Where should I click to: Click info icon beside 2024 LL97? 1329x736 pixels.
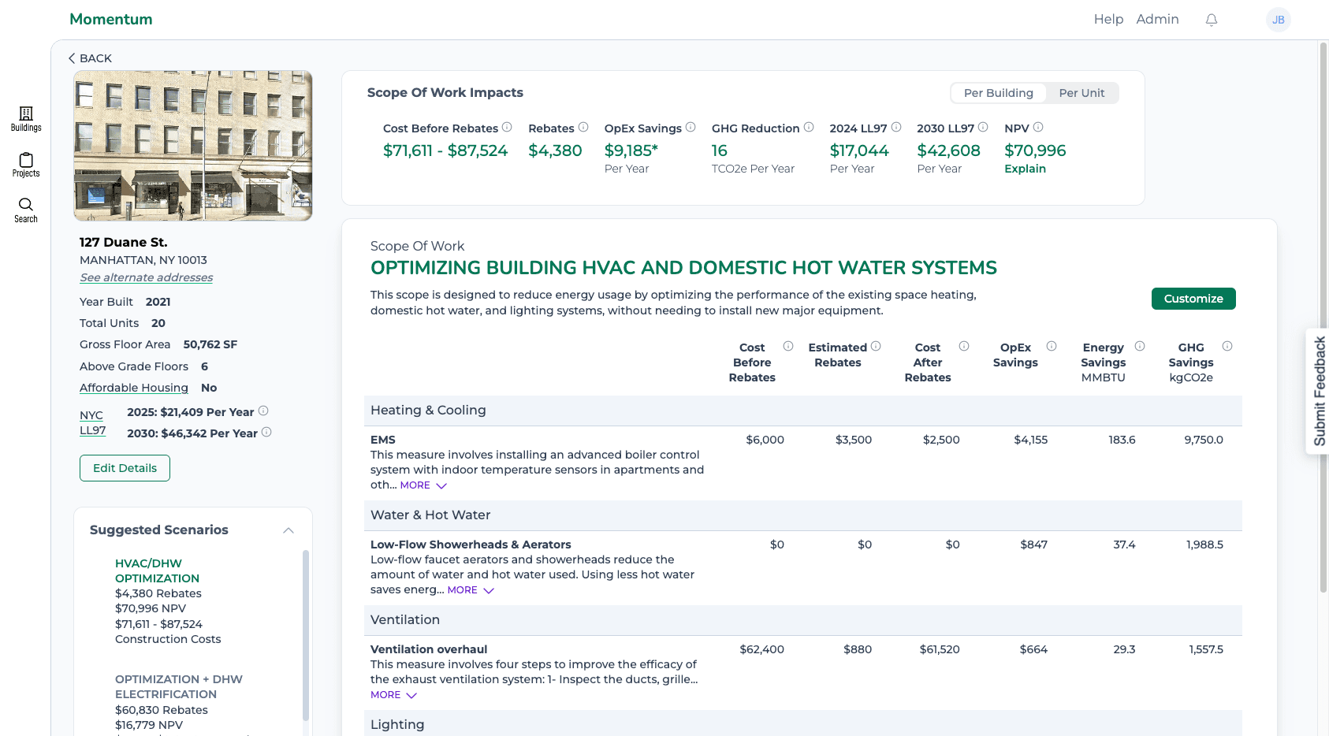(x=896, y=127)
